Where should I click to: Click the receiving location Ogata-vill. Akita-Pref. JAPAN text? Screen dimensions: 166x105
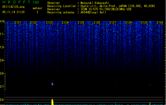(118, 6)
